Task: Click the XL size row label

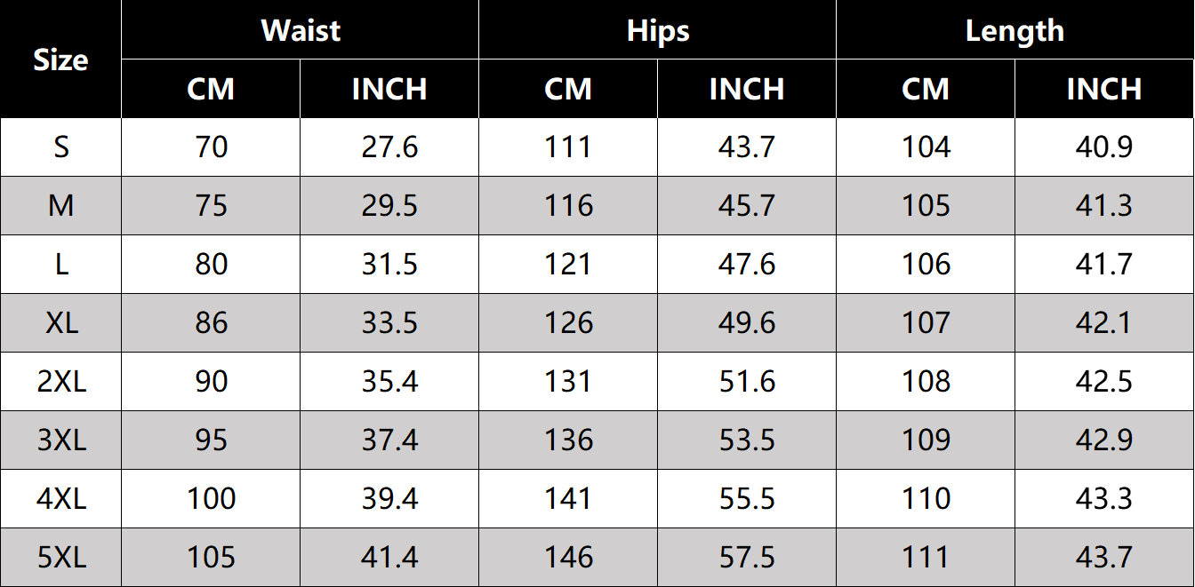Action: (60, 323)
